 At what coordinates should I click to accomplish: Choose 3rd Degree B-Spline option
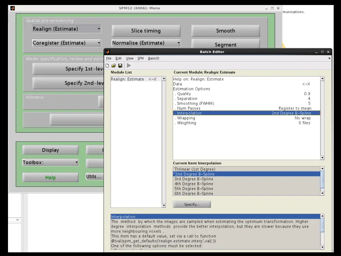click(246, 179)
